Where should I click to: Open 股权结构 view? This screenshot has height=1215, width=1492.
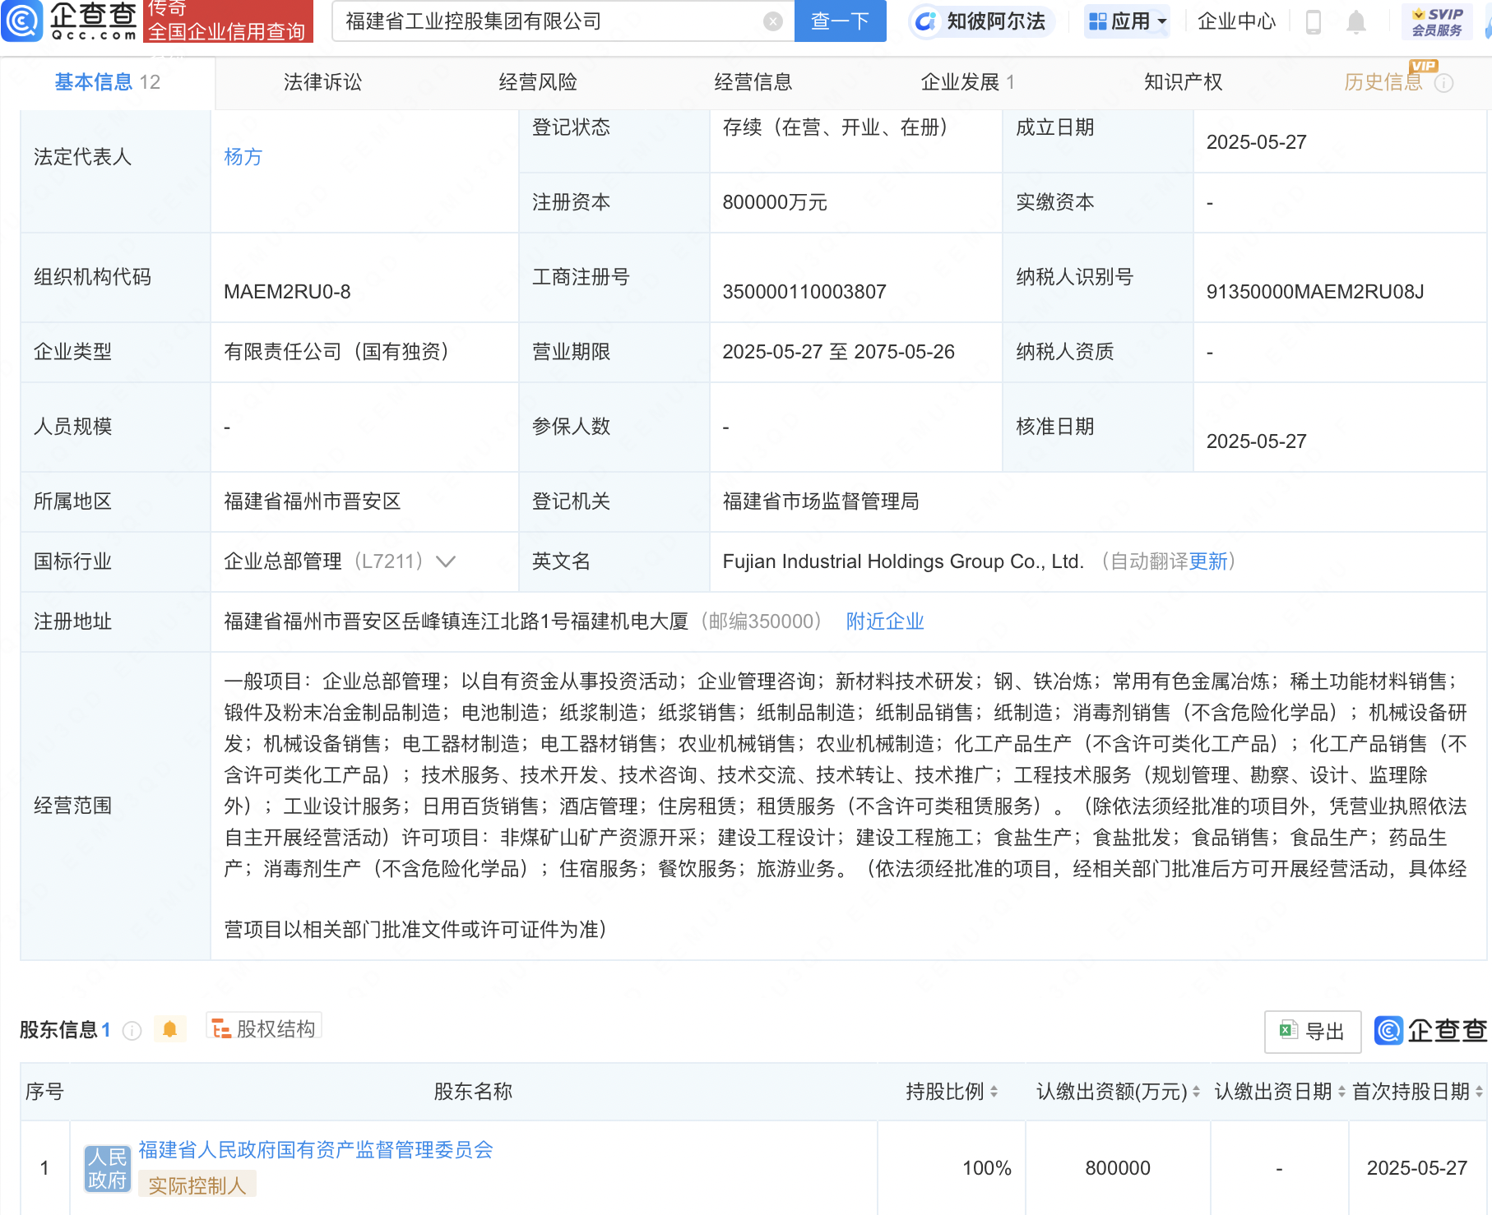pos(264,1028)
